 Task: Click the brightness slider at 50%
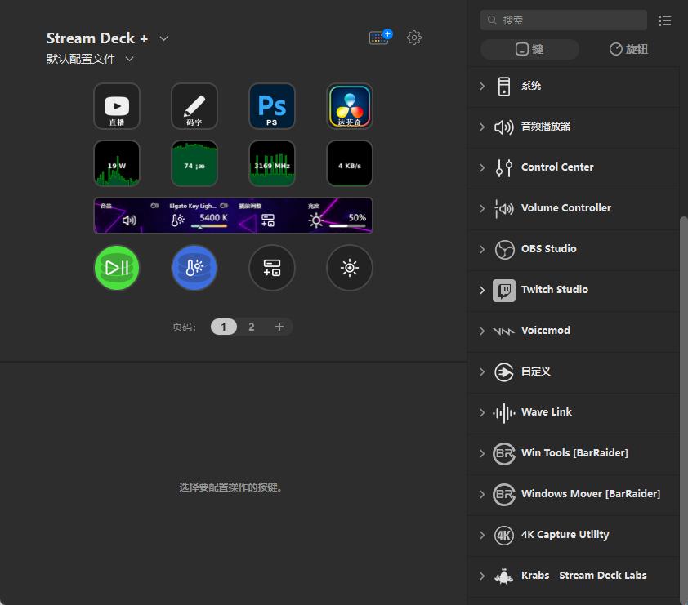[x=347, y=226]
